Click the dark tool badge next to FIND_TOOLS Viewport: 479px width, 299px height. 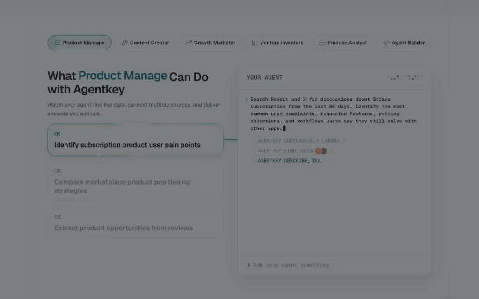pyautogui.click(x=324, y=151)
